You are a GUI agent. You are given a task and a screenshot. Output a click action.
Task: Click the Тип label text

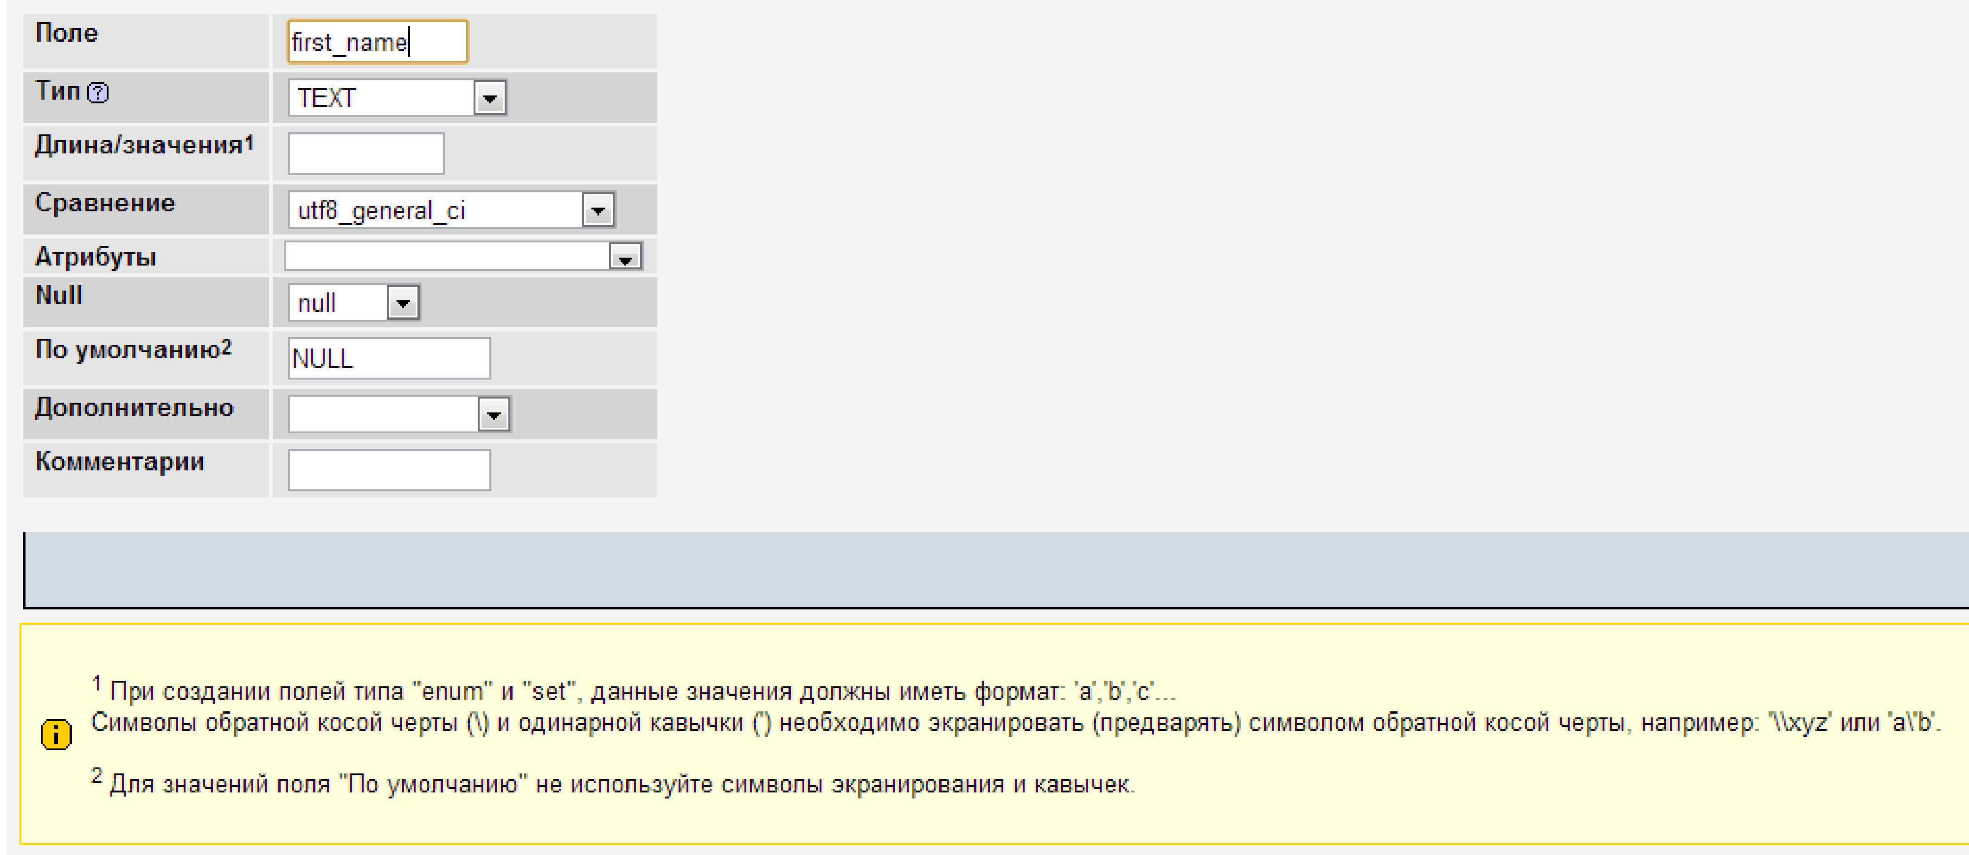tap(58, 91)
